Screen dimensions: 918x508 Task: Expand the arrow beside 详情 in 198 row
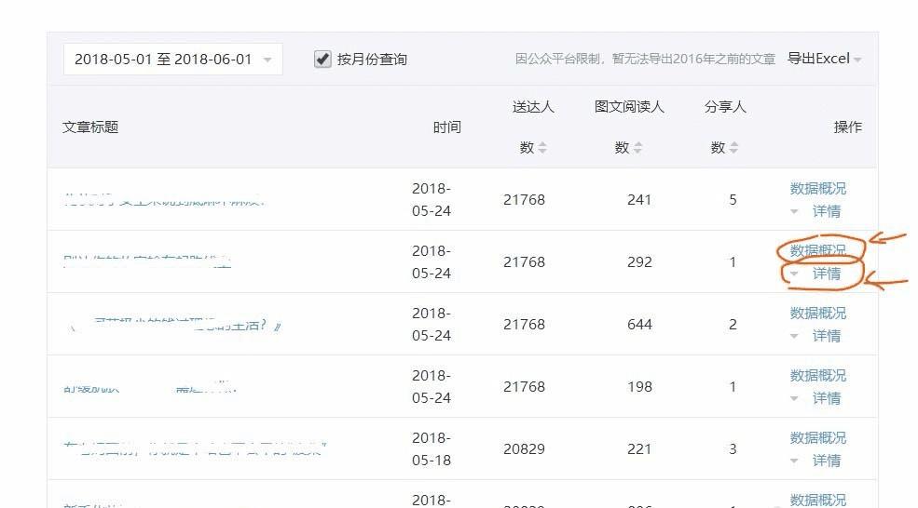[x=794, y=399]
